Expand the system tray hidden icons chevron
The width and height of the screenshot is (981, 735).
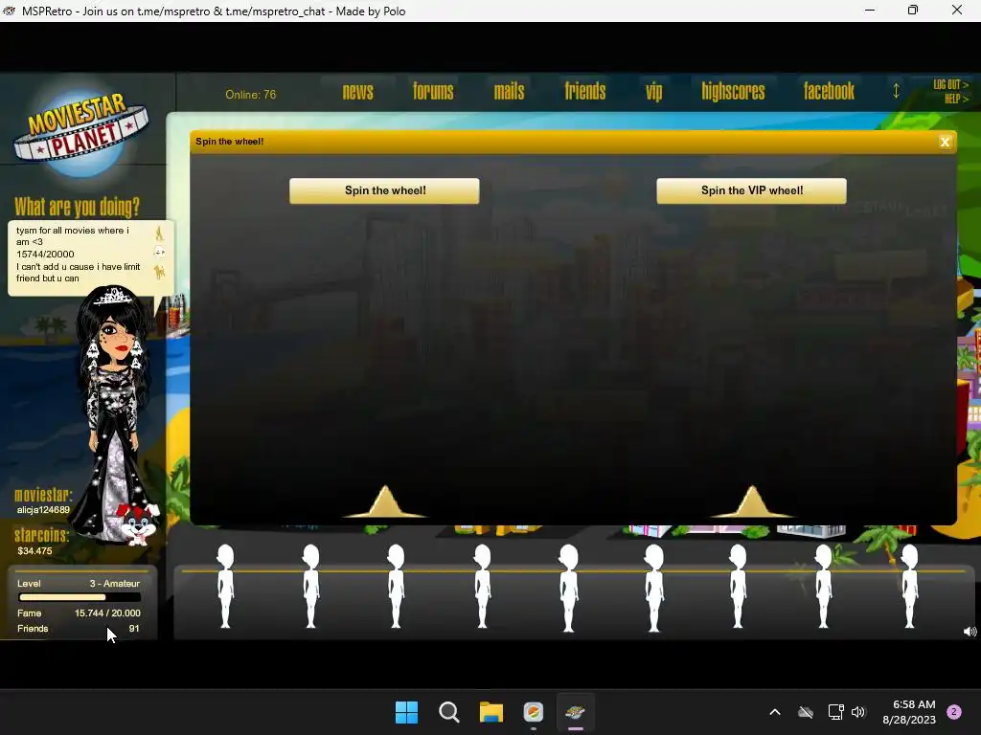pos(774,712)
